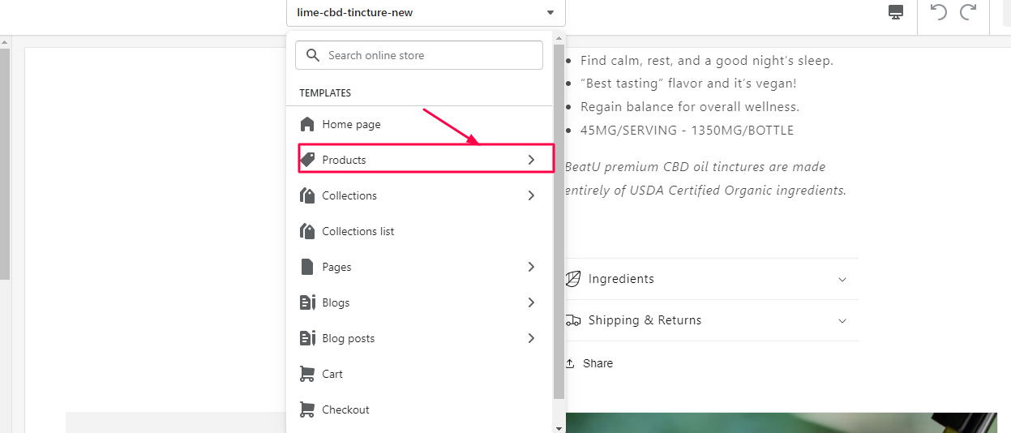Expand the Products submenu arrow
1011x433 pixels.
point(531,160)
